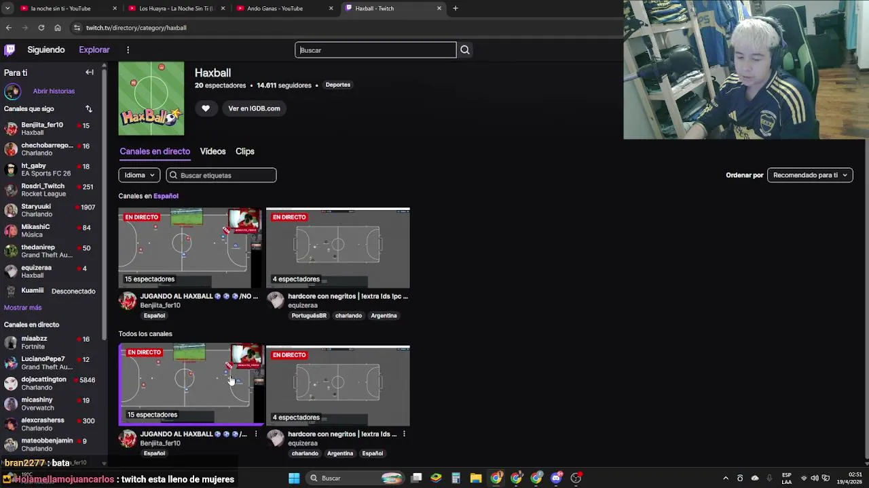Focus the Twitch search field

coord(375,49)
